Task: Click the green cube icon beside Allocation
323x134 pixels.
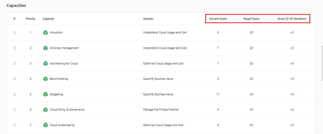Action: click(46, 33)
